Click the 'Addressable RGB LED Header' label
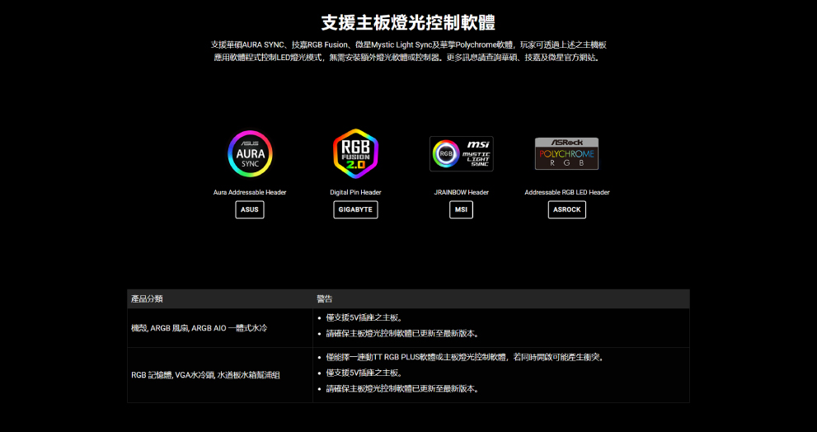This screenshot has height=432, width=817. [x=567, y=192]
